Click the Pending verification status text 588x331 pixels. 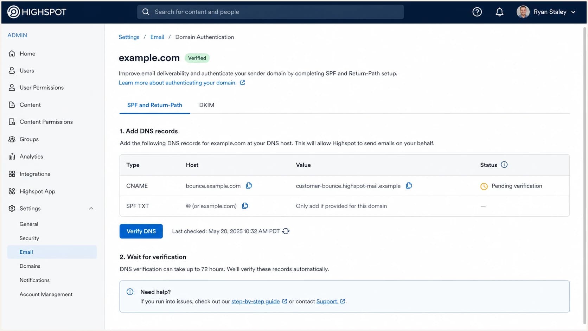pyautogui.click(x=517, y=186)
